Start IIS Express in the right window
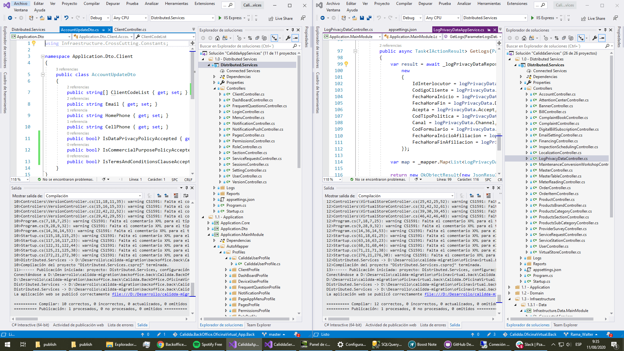The width and height of the screenshot is (624, 351). [x=542, y=18]
